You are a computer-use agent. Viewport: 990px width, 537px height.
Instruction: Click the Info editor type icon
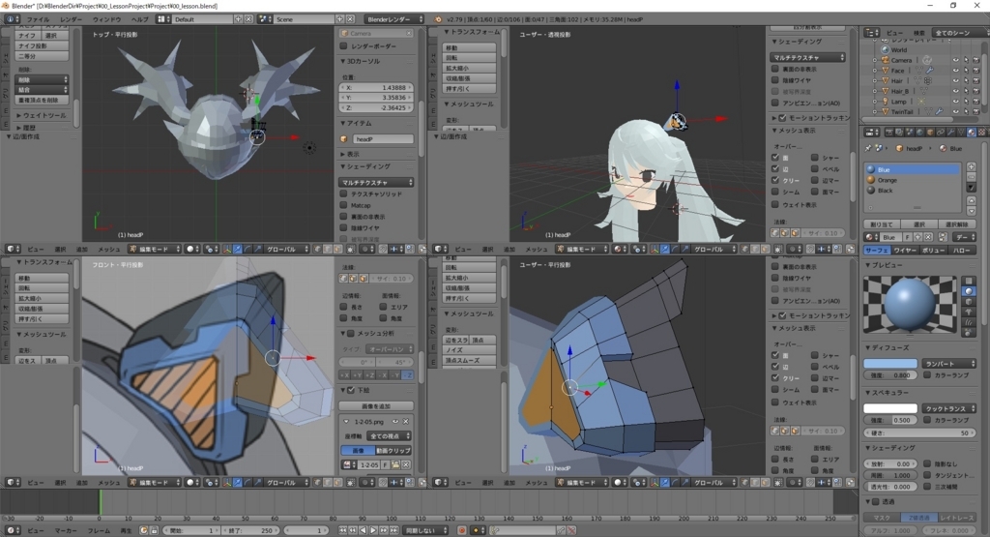coord(12,19)
